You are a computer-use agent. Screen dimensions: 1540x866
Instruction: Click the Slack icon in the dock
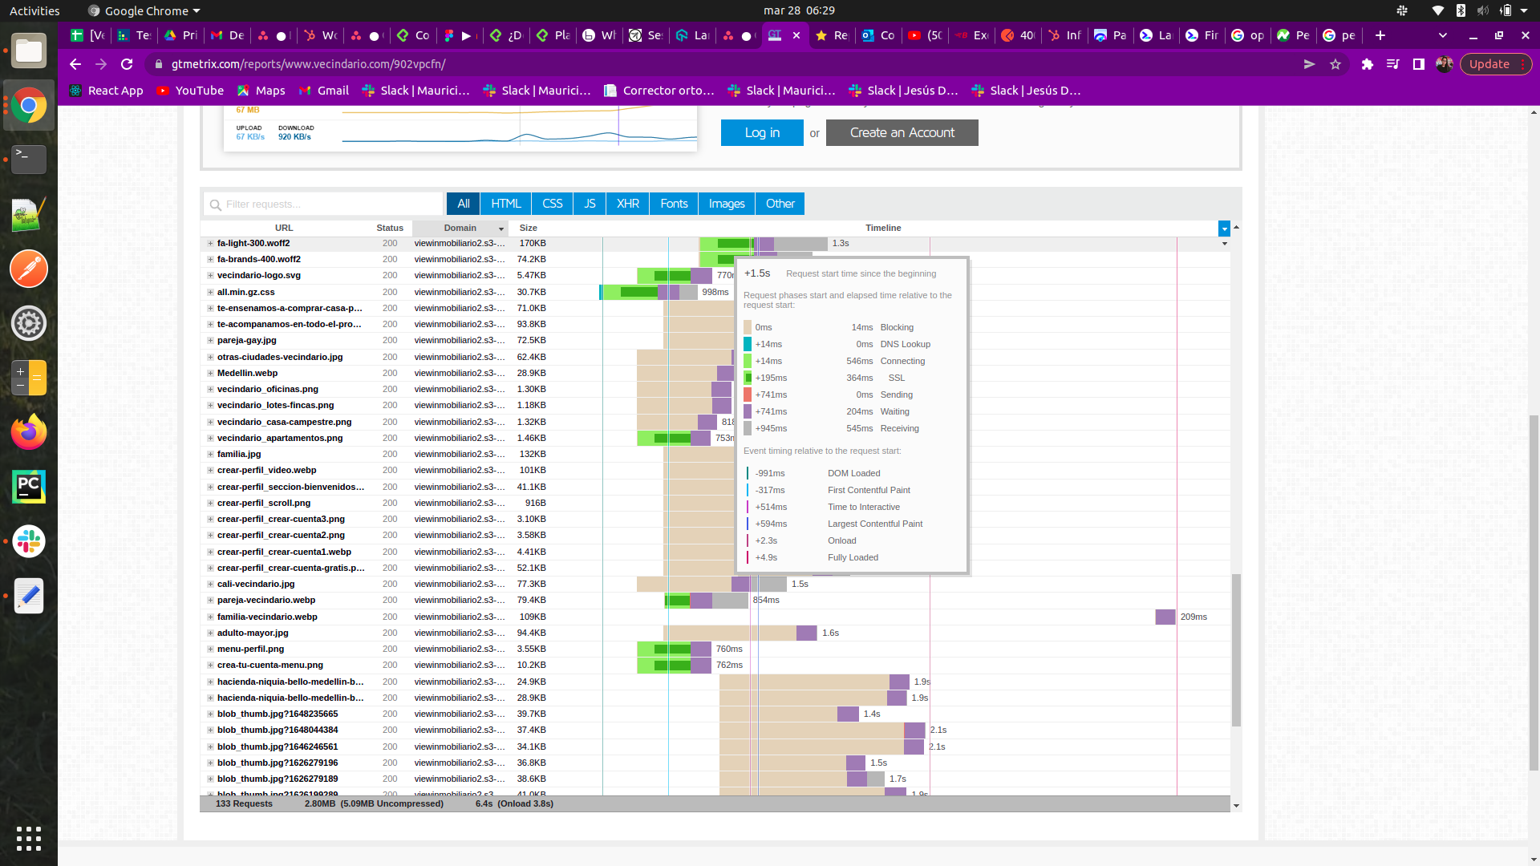[29, 541]
